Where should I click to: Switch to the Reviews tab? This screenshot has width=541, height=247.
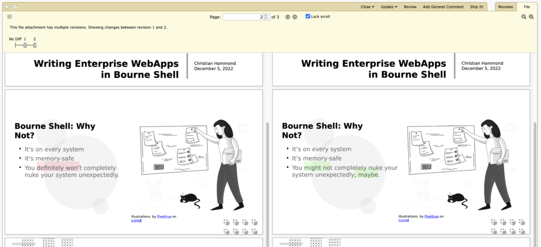point(506,6)
